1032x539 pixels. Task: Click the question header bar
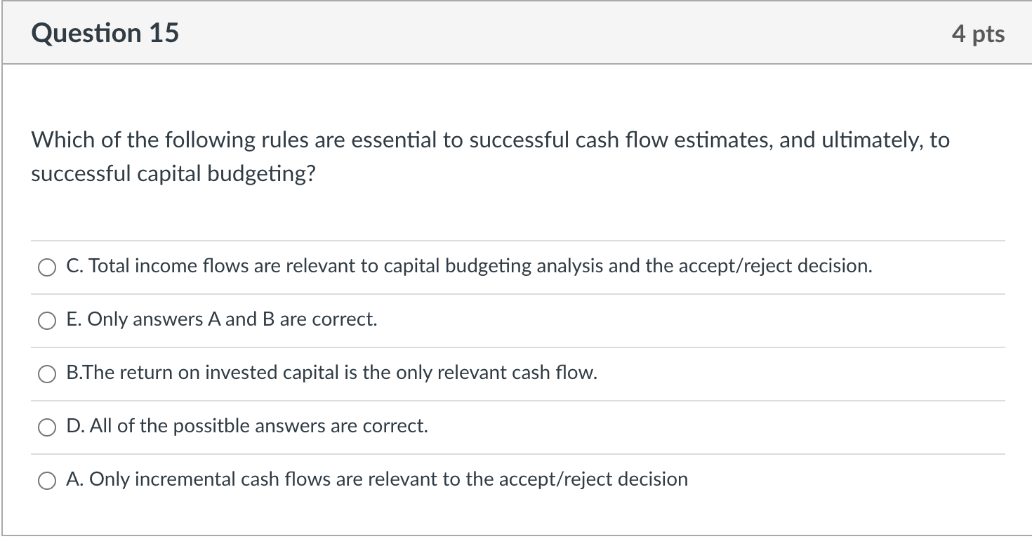(x=516, y=32)
